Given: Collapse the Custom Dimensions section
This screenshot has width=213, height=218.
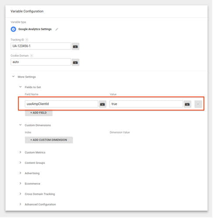Looking at the screenshot, I should coord(21,125).
